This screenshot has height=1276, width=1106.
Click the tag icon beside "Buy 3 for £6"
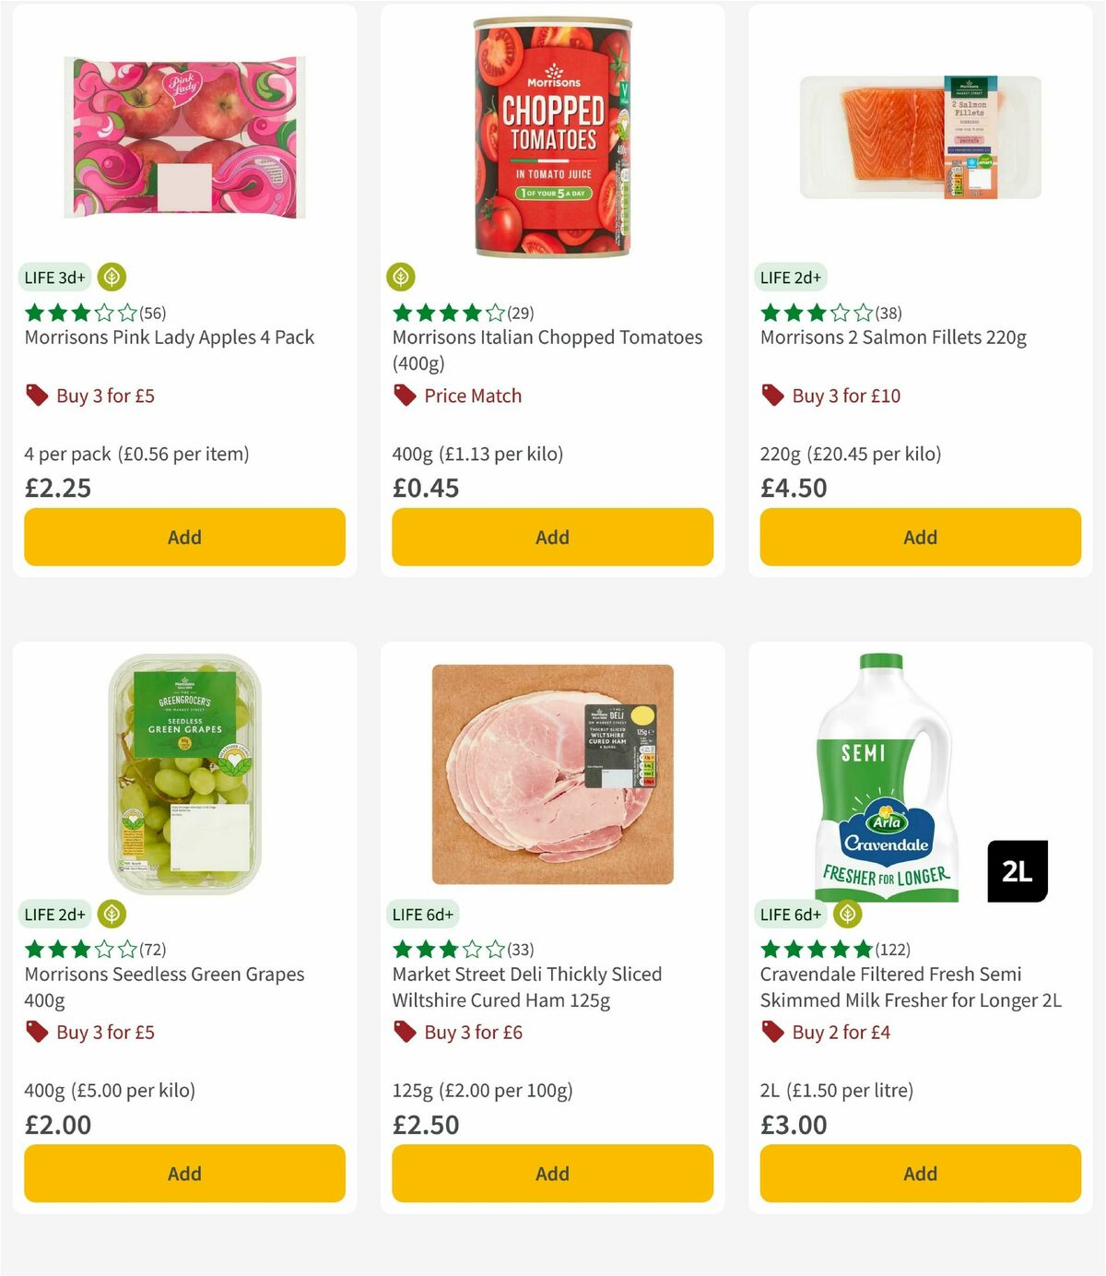coord(403,1032)
